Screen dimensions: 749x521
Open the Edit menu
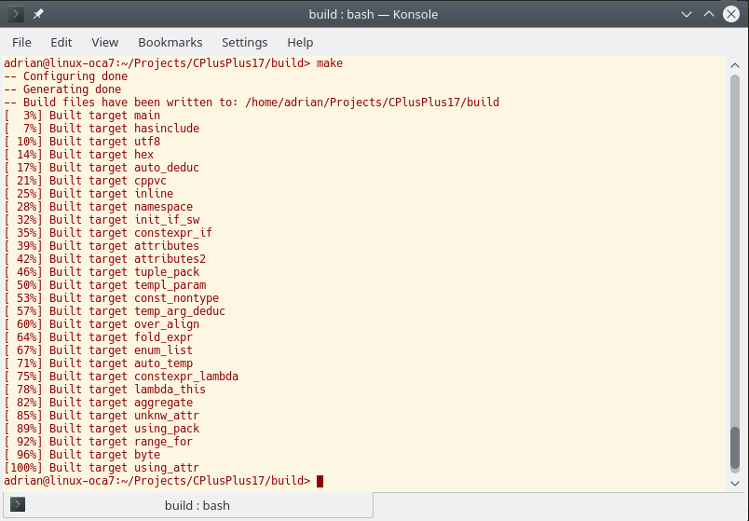pos(61,43)
